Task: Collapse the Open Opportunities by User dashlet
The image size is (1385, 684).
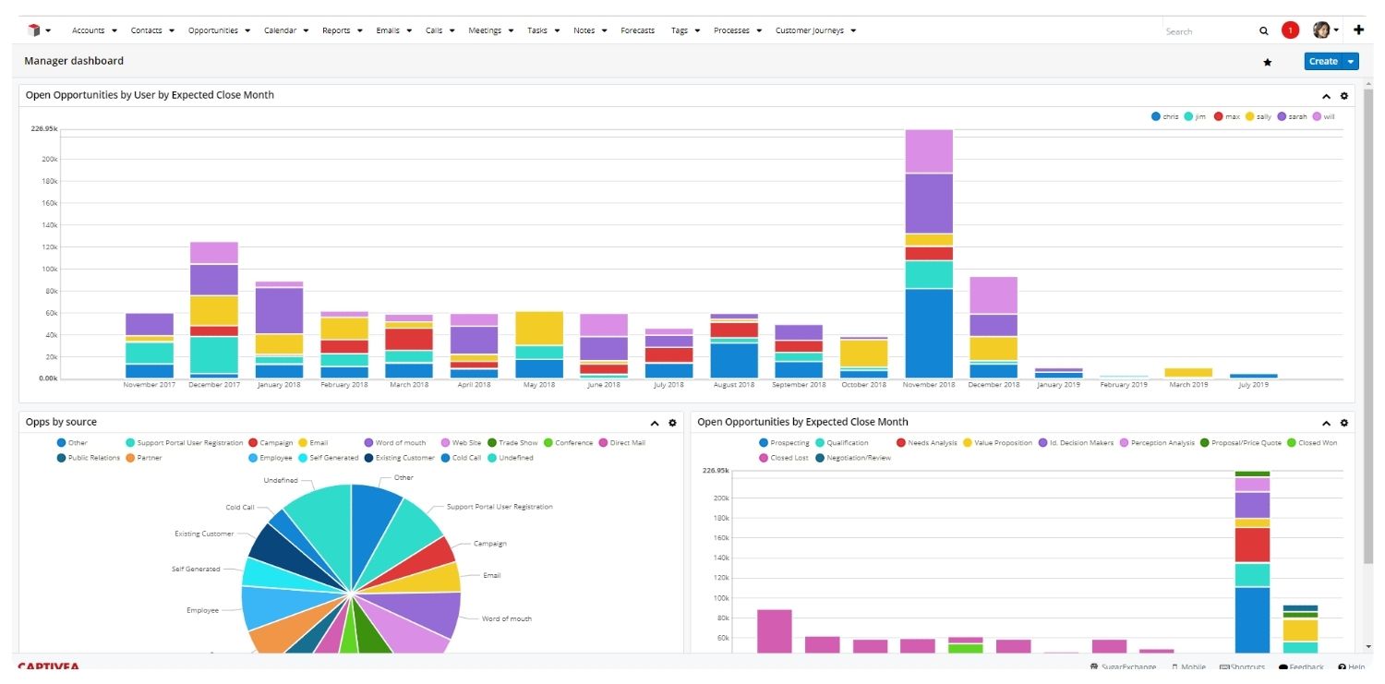Action: click(1327, 96)
